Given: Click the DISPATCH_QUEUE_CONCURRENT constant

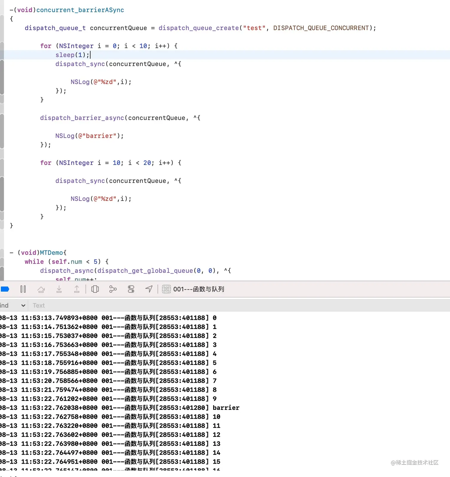Looking at the screenshot, I should 321,28.
